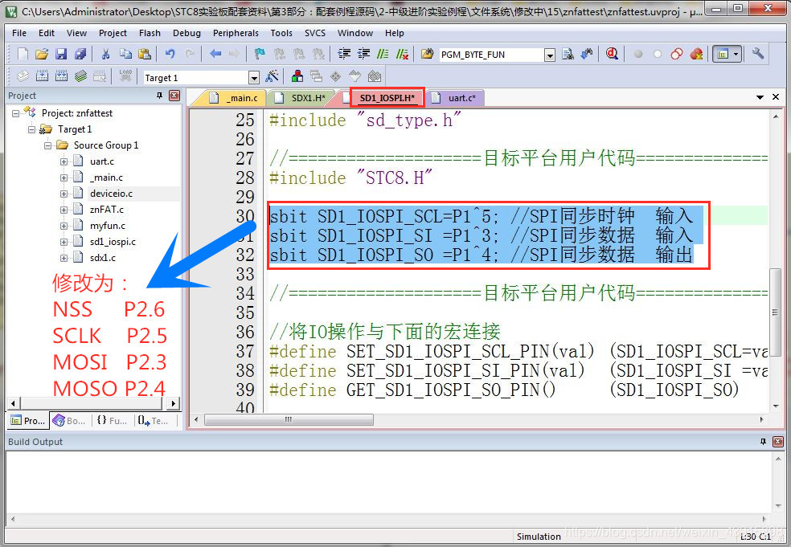Cut selection with the scissors icon
This screenshot has height=547, width=791.
[x=105, y=54]
